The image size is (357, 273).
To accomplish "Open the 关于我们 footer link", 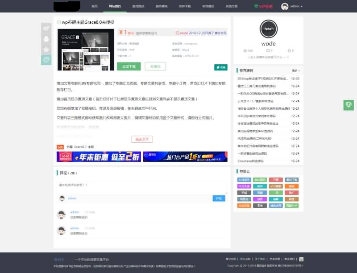I will coord(260,259).
